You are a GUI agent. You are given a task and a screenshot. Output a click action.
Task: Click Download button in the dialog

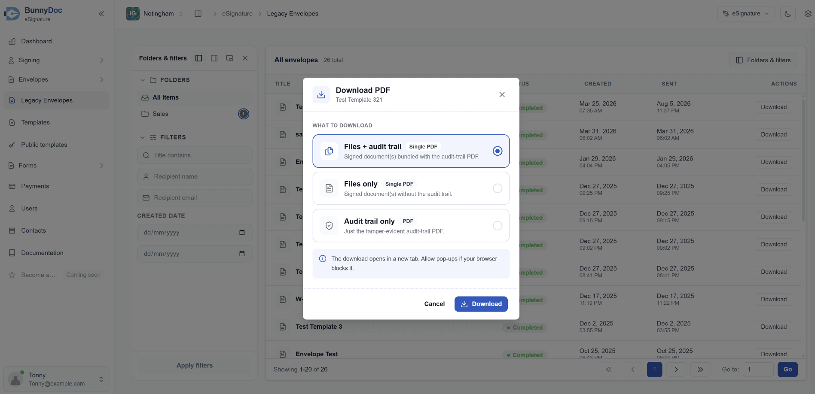tap(481, 304)
